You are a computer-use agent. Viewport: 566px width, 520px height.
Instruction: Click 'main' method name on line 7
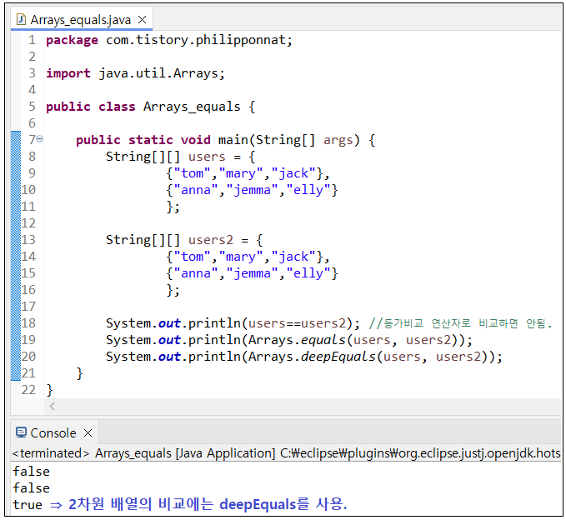pyautogui.click(x=233, y=140)
